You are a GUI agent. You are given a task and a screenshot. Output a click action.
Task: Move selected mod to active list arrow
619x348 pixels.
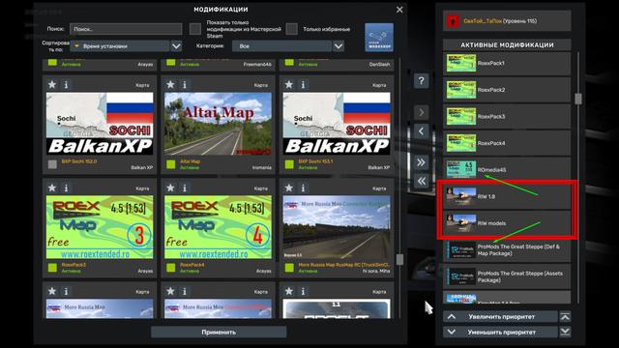[422, 112]
